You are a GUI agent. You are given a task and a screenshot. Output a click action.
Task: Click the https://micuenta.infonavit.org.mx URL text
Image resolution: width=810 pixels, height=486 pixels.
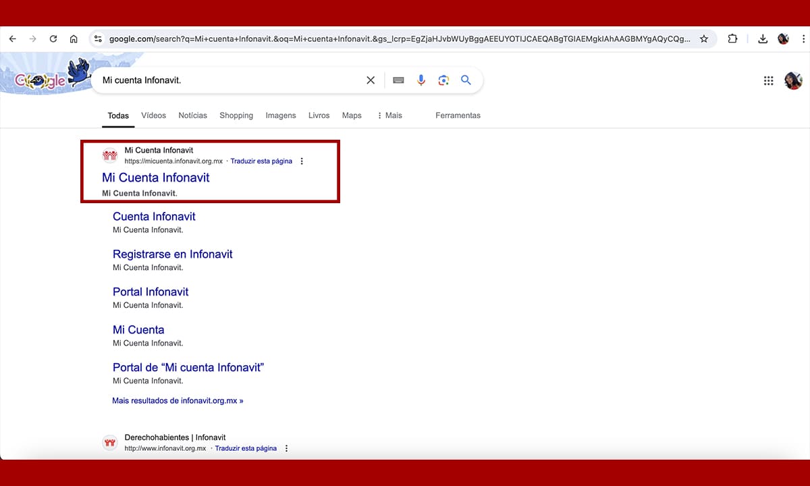pyautogui.click(x=173, y=161)
